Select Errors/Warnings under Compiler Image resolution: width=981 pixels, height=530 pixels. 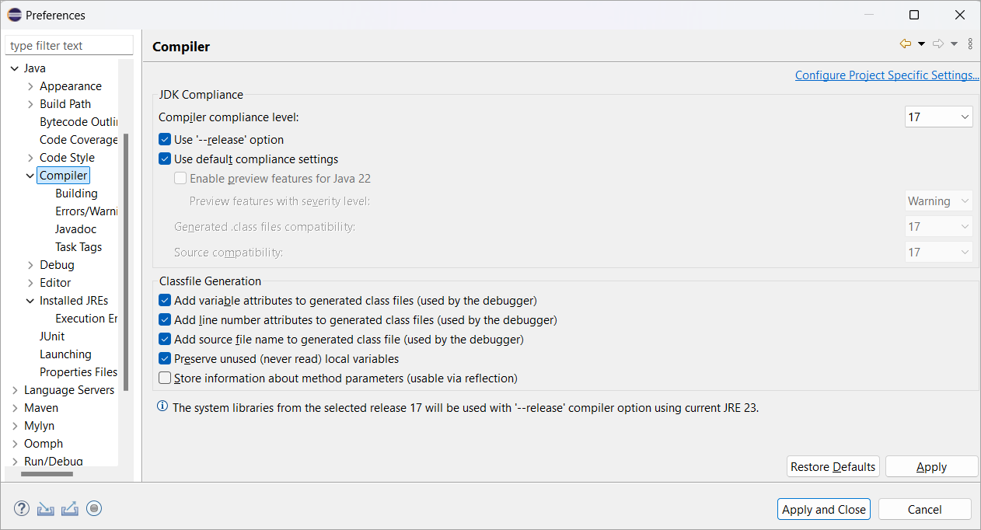86,211
